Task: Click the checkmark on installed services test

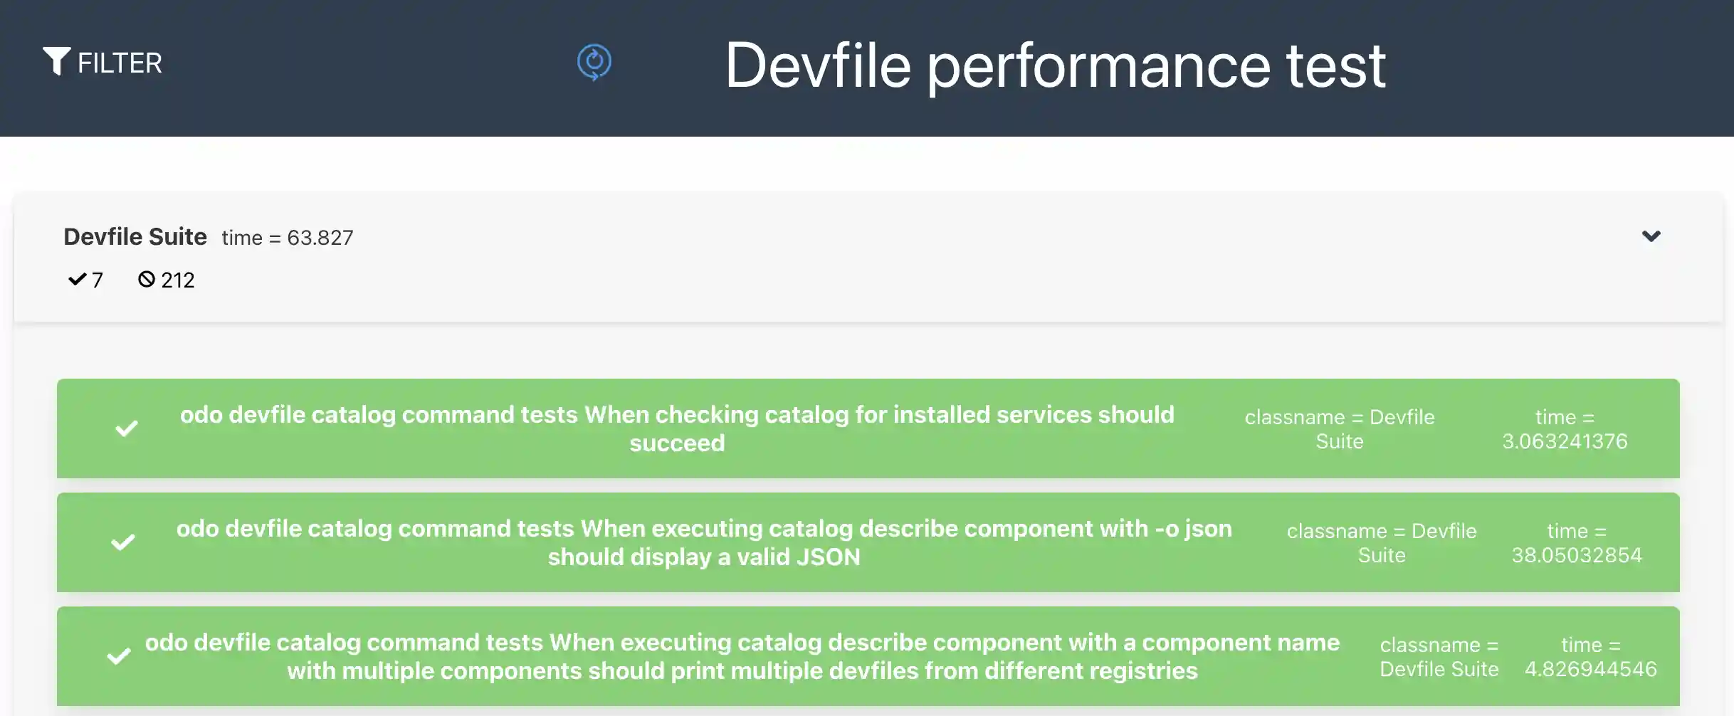Action: (x=127, y=428)
